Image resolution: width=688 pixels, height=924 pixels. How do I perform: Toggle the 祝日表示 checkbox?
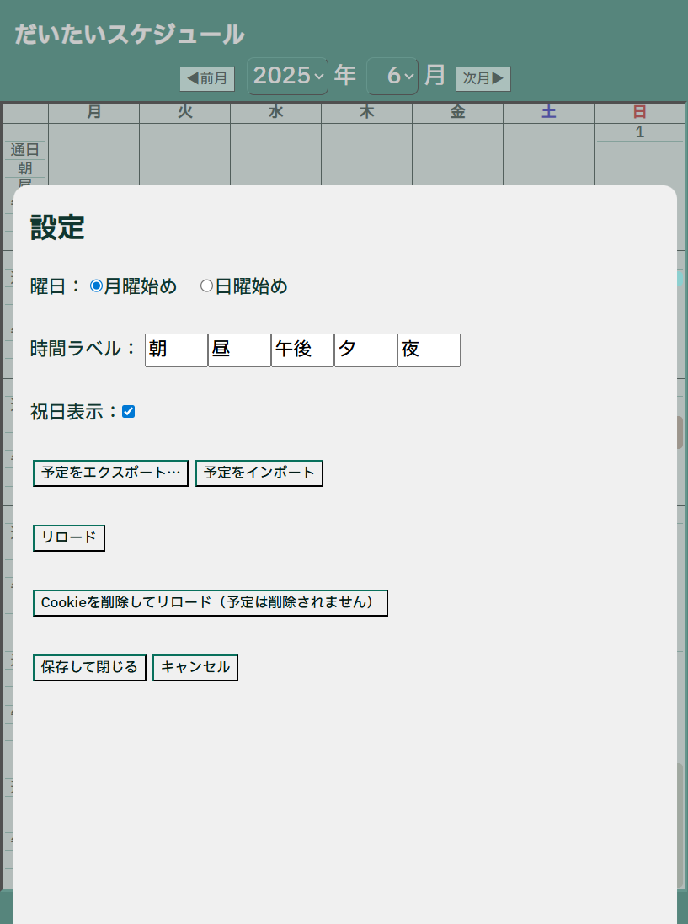point(128,412)
